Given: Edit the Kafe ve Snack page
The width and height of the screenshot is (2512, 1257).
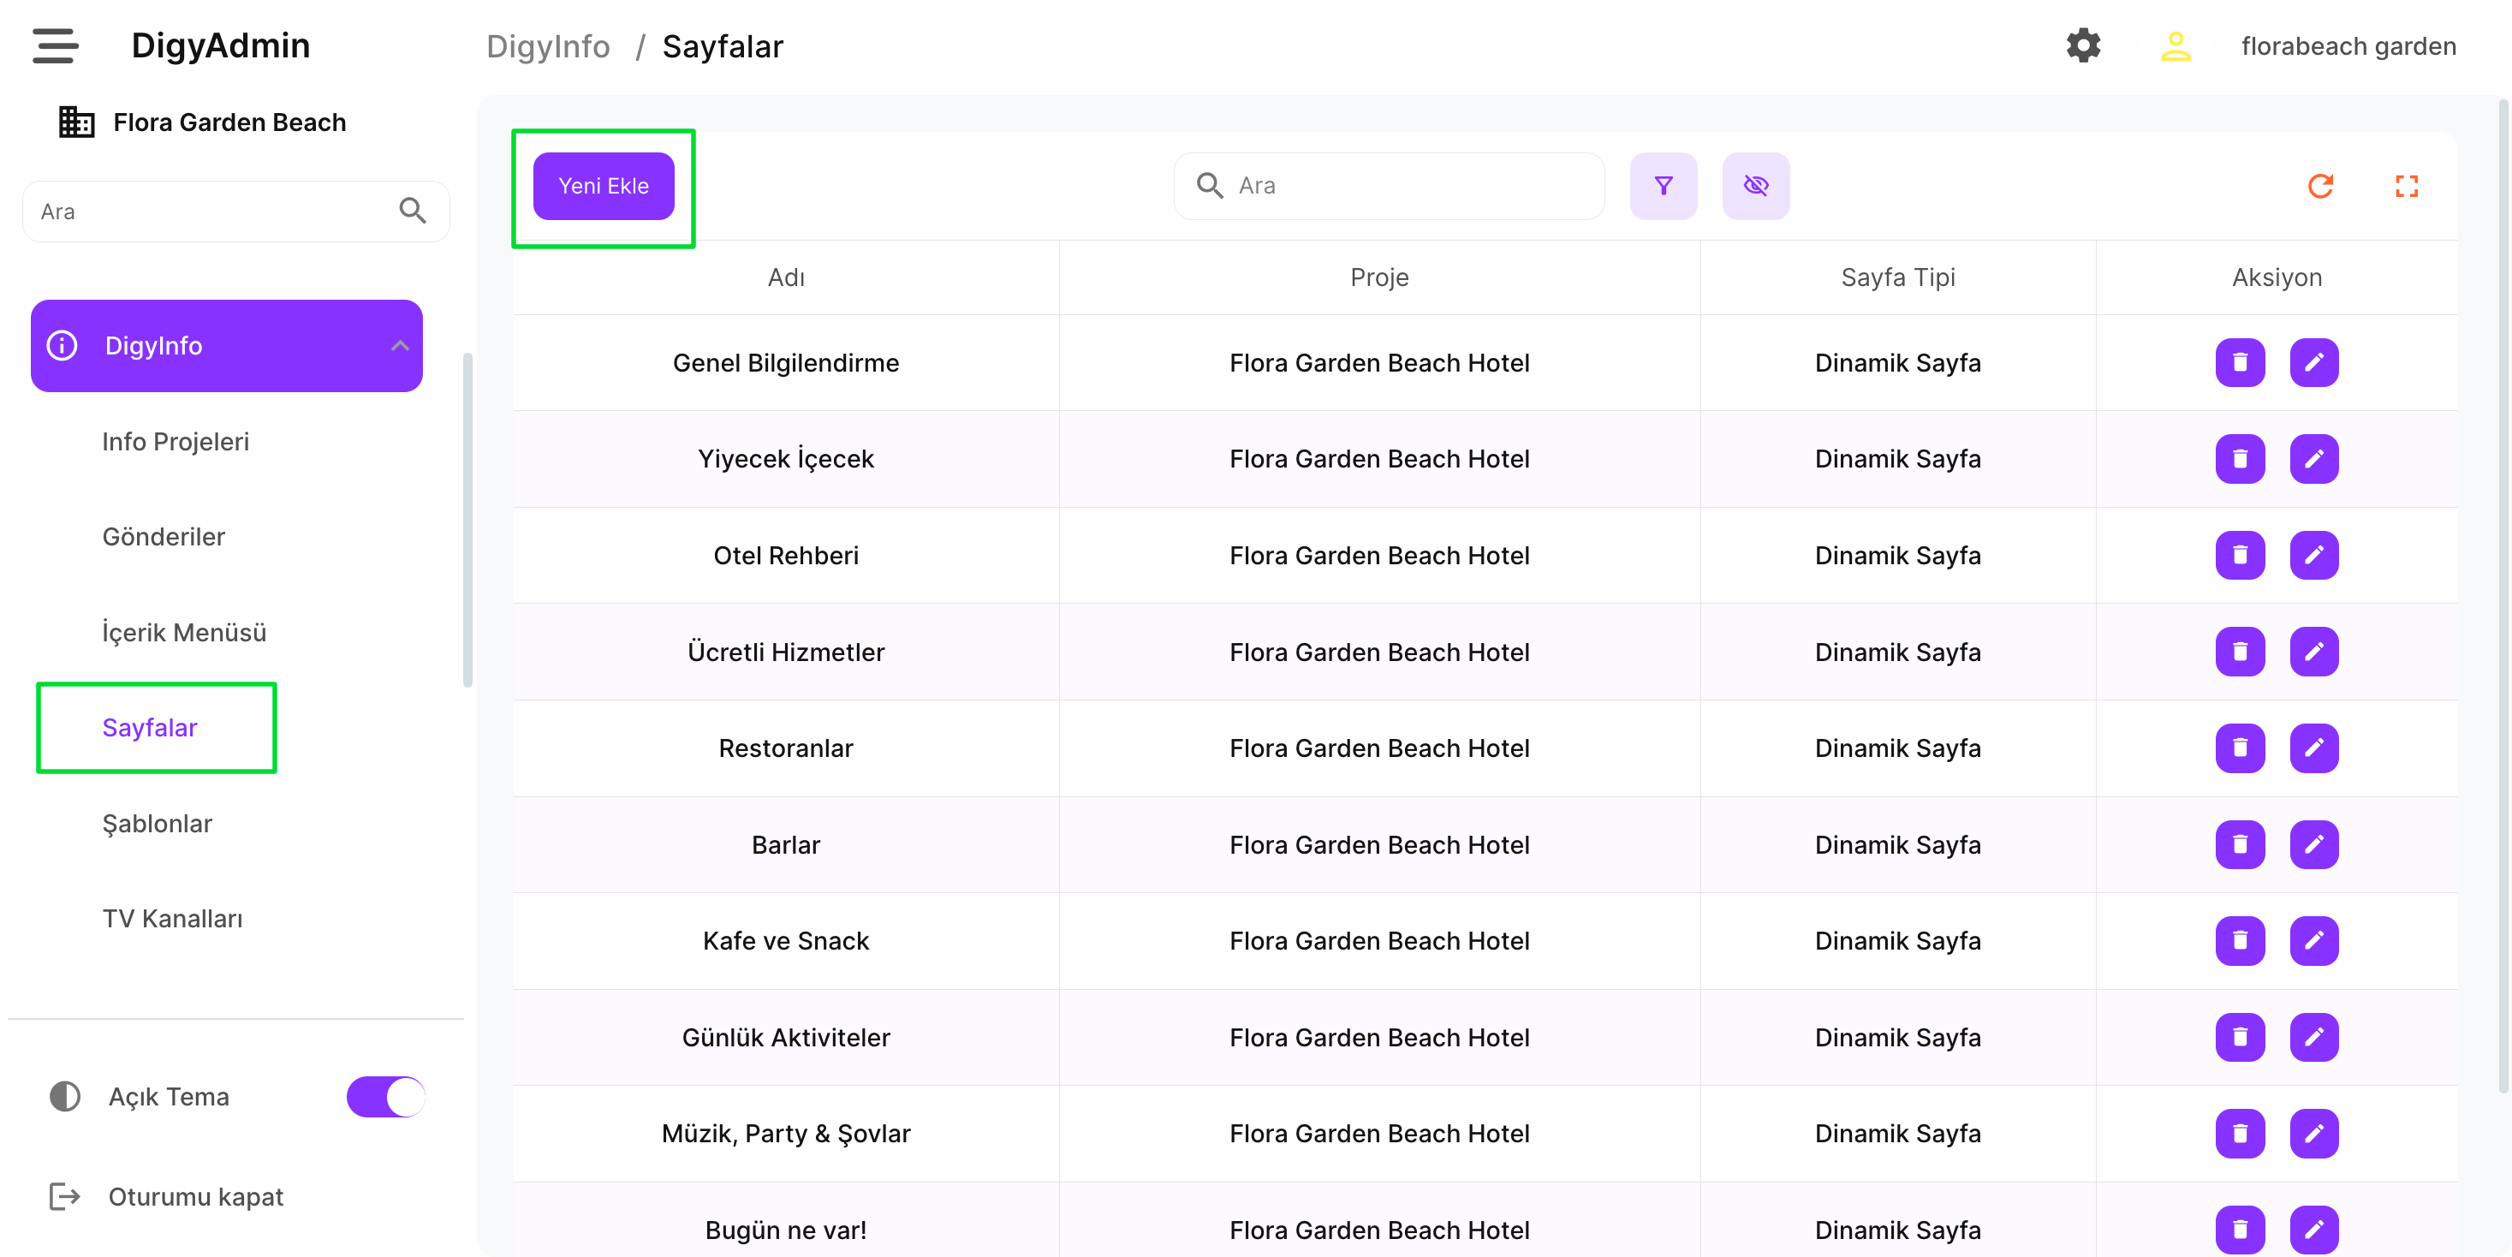Looking at the screenshot, I should [2313, 940].
